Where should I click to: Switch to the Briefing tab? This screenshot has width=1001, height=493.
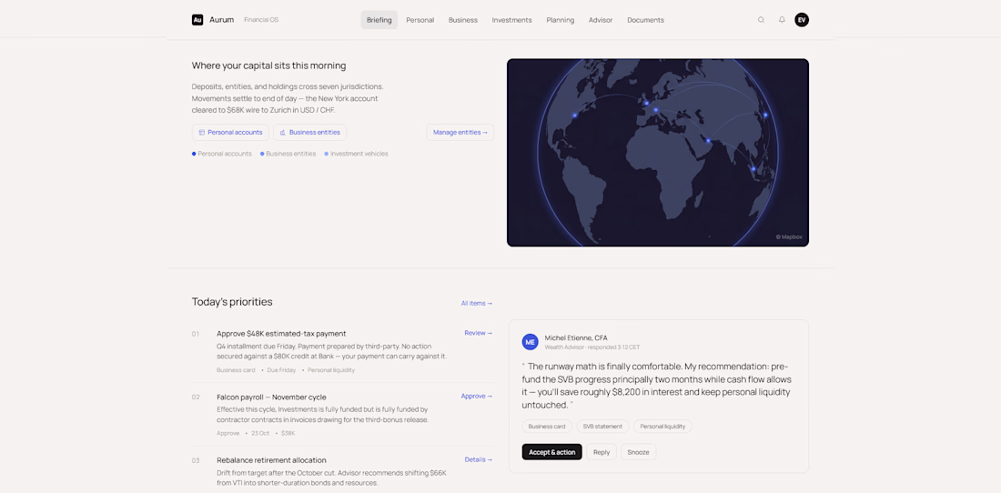[379, 20]
